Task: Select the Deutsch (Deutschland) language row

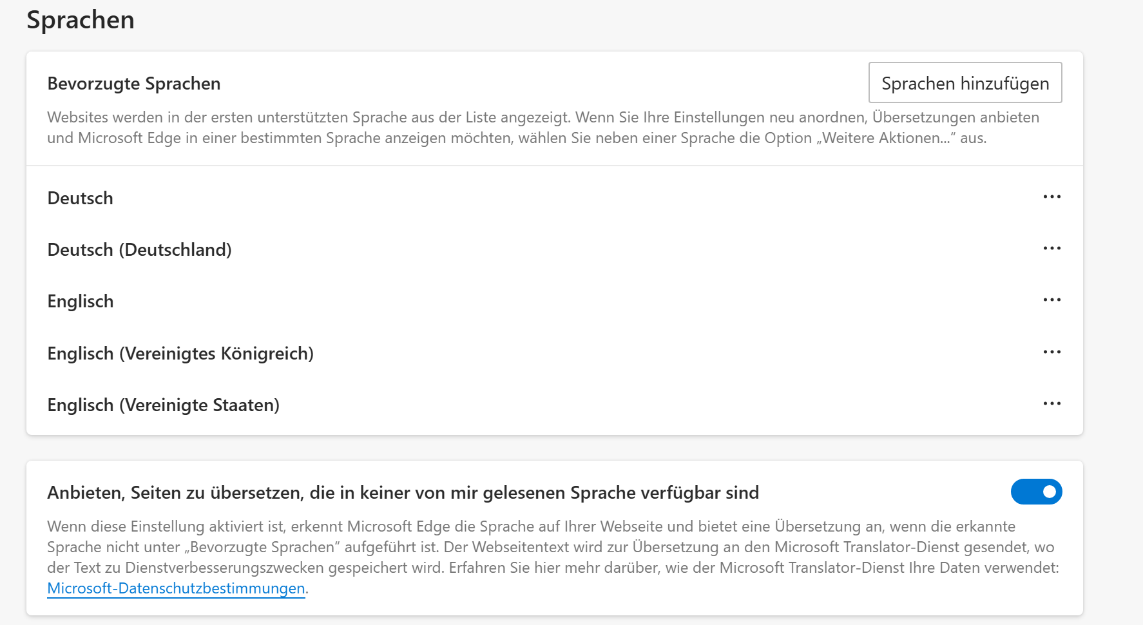Action: pyautogui.click(x=139, y=250)
